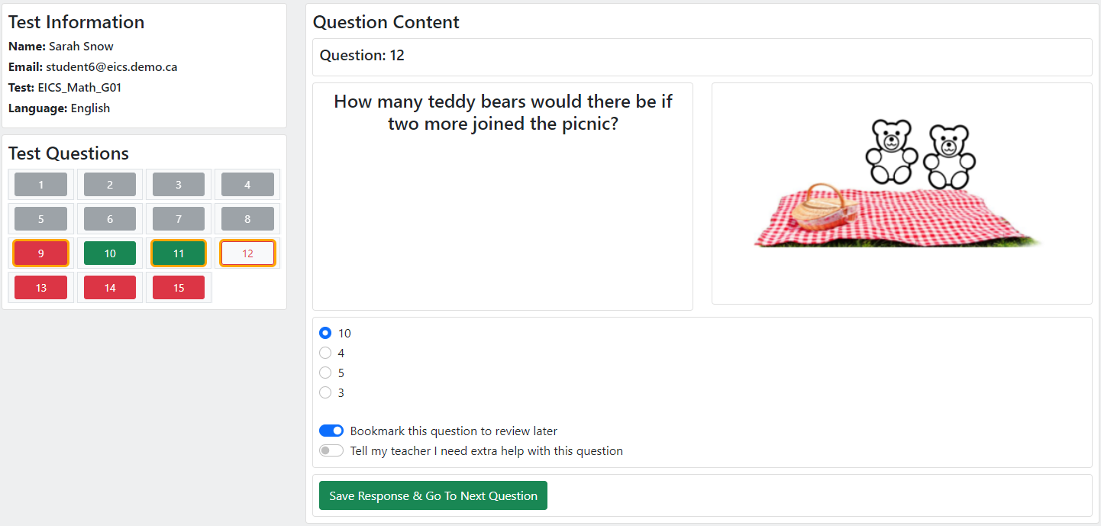Screen dimensions: 1101x526
Task: Choose the answer 4 radio button
Action: coord(325,353)
